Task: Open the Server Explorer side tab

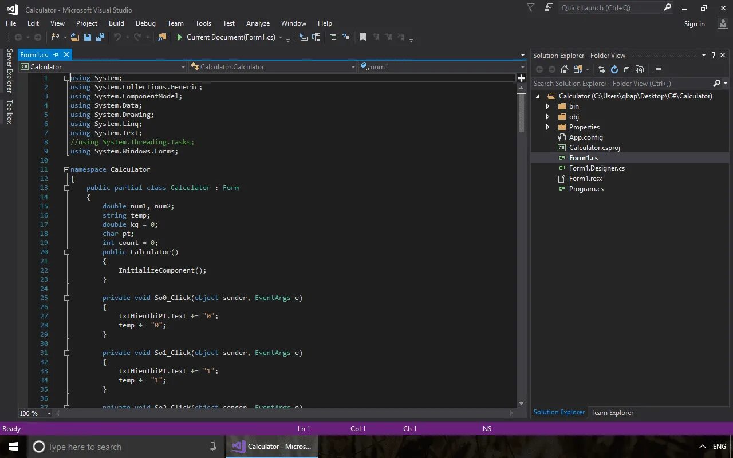Action: [9, 70]
